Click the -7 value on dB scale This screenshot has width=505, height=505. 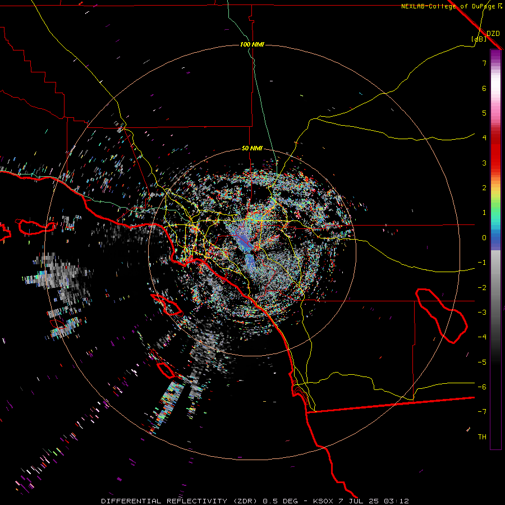click(x=482, y=412)
